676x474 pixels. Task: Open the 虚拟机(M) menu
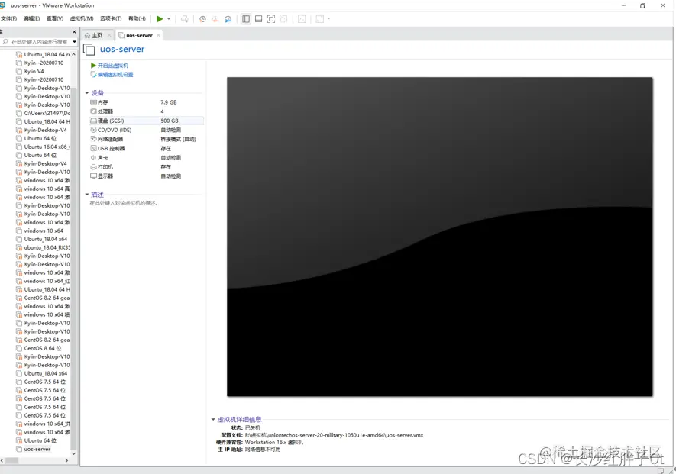(x=82, y=18)
